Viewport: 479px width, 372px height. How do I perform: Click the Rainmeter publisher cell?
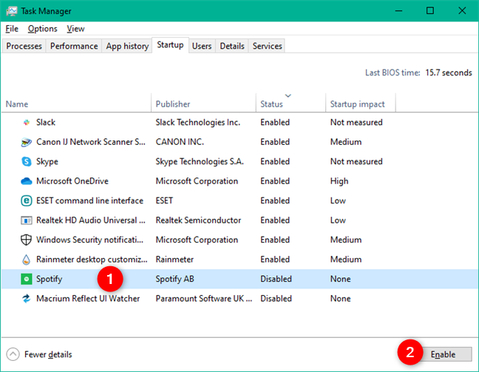(174, 259)
